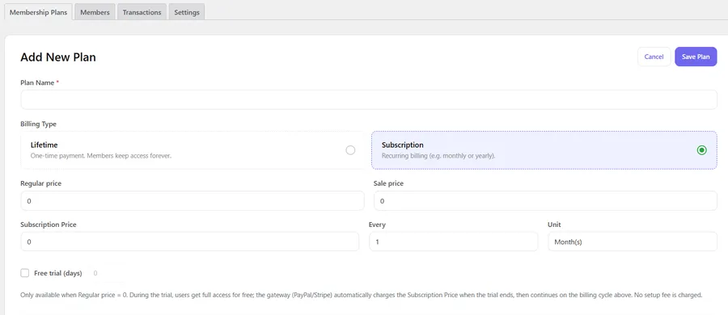This screenshot has width=728, height=315.
Task: Click the Every interval field
Action: click(x=453, y=241)
